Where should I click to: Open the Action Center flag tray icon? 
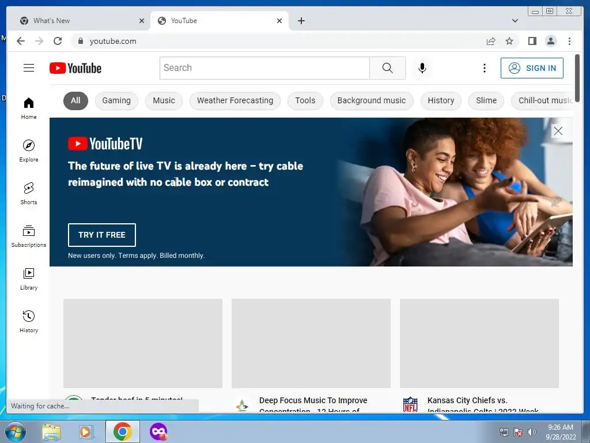point(518,432)
